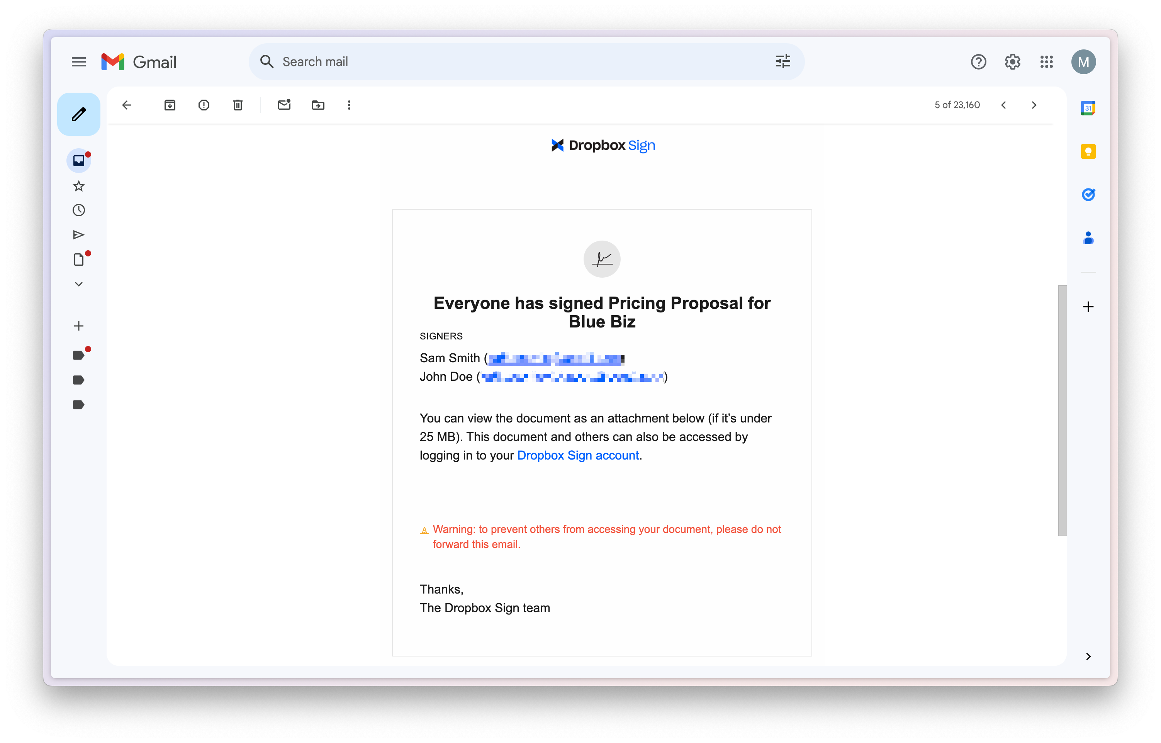This screenshot has height=743, width=1161.
Task: Click the Search mail field
Action: click(526, 62)
